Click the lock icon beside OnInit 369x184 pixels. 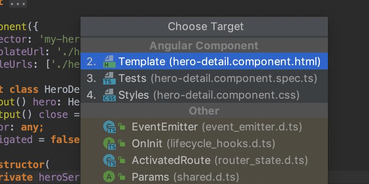[122, 143]
